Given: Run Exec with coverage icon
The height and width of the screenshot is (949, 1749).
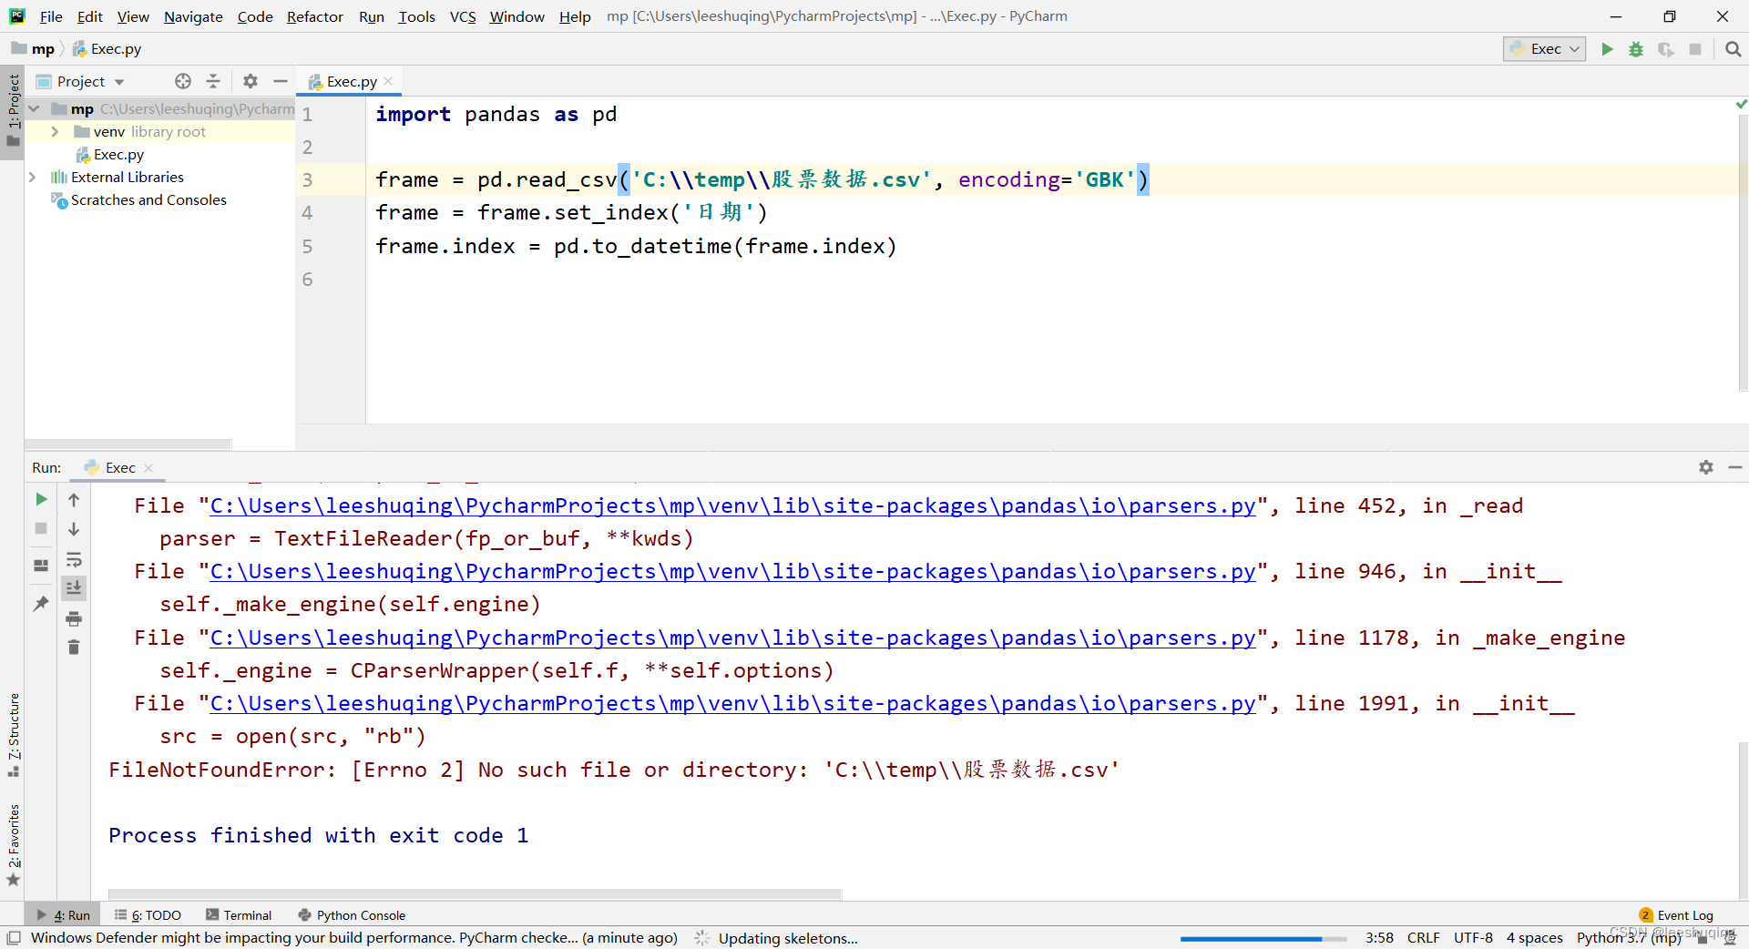Looking at the screenshot, I should (1665, 49).
